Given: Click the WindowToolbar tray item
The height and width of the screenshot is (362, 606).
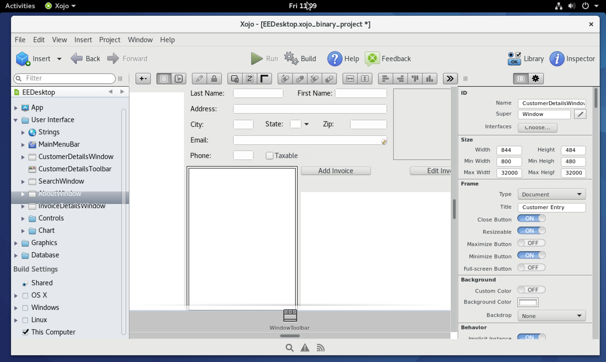Looking at the screenshot, I should click(289, 320).
